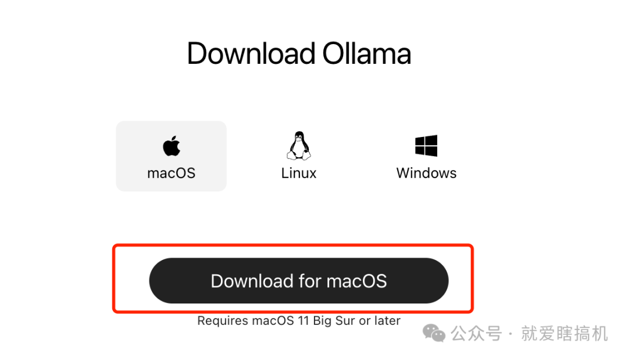628x358 pixels.
Task: Click the Linux penguin Tux icon
Action: pos(299,146)
